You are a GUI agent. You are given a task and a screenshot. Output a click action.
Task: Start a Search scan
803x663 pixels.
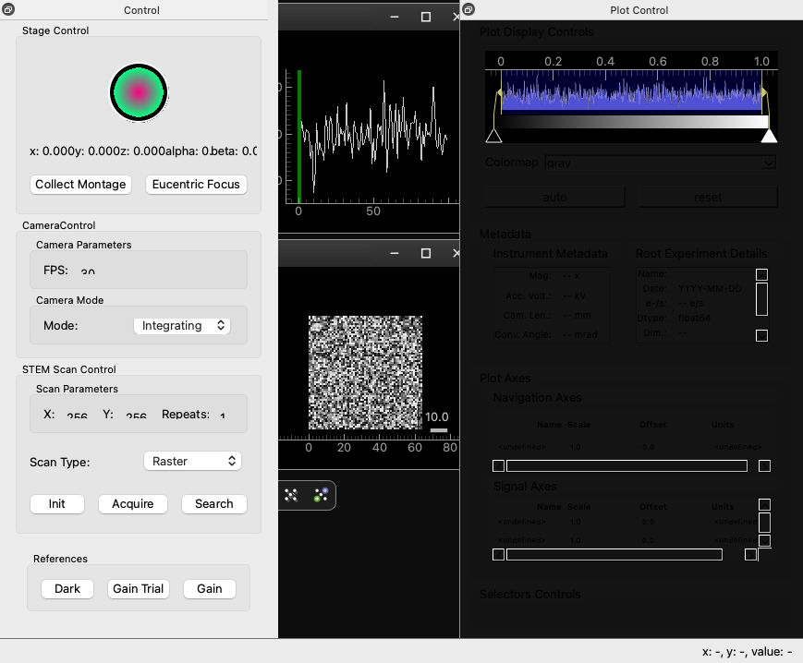(x=213, y=504)
